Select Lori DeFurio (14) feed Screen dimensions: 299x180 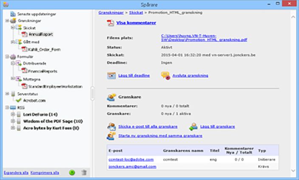tap(40, 114)
